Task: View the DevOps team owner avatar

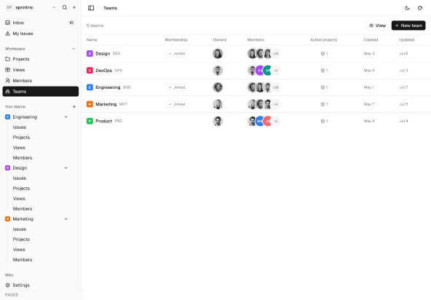Action: (x=218, y=71)
